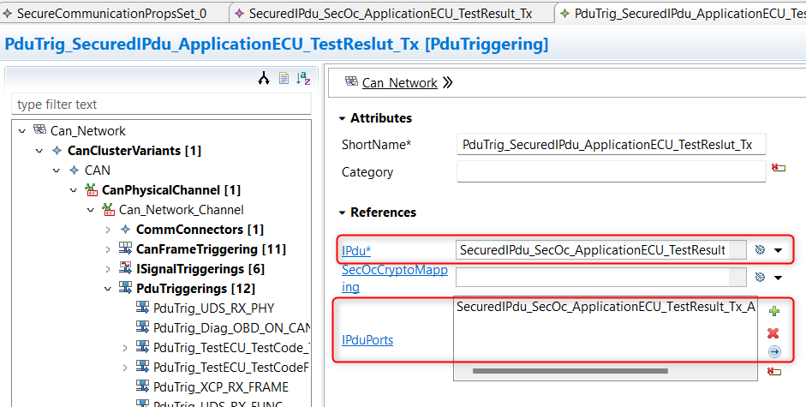Collapse the Attributes section
Image resolution: width=806 pixels, height=407 pixels.
342,118
